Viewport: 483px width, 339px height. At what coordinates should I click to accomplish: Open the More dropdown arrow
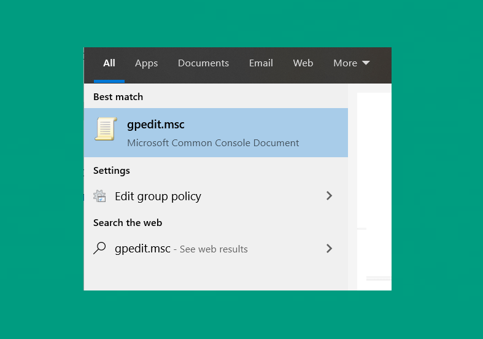[x=366, y=63]
